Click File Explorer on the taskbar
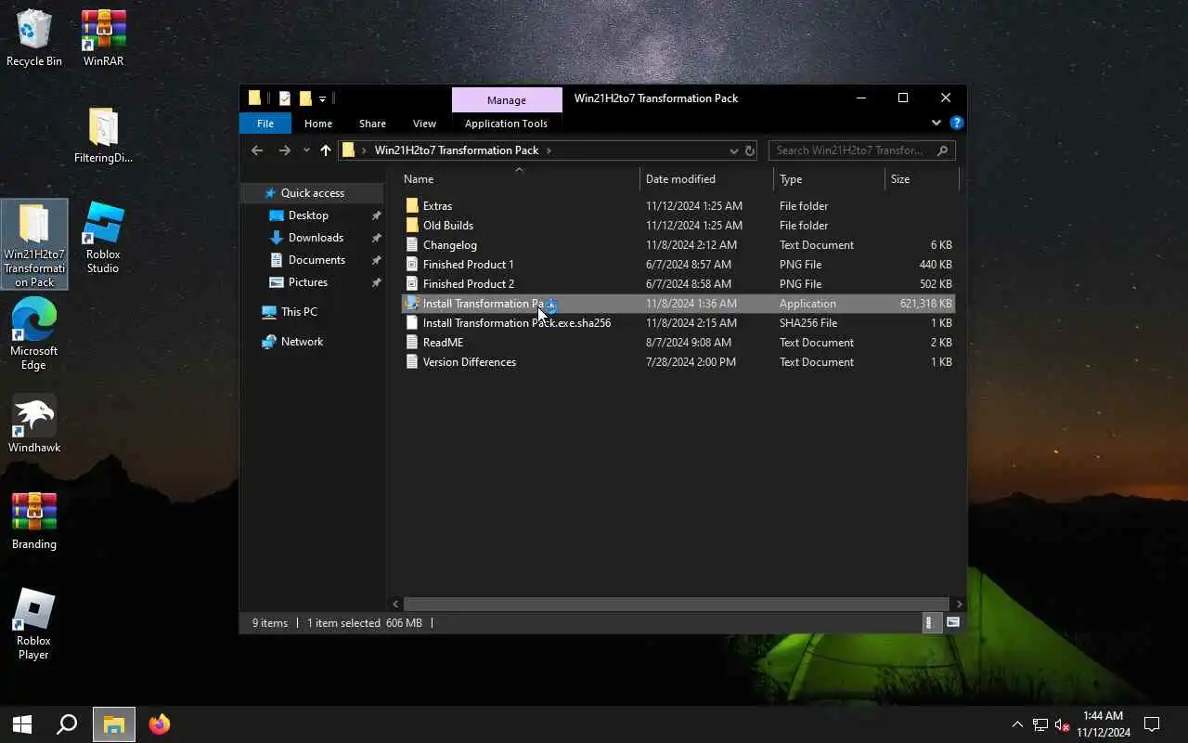Viewport: 1188px width, 743px height. (113, 724)
